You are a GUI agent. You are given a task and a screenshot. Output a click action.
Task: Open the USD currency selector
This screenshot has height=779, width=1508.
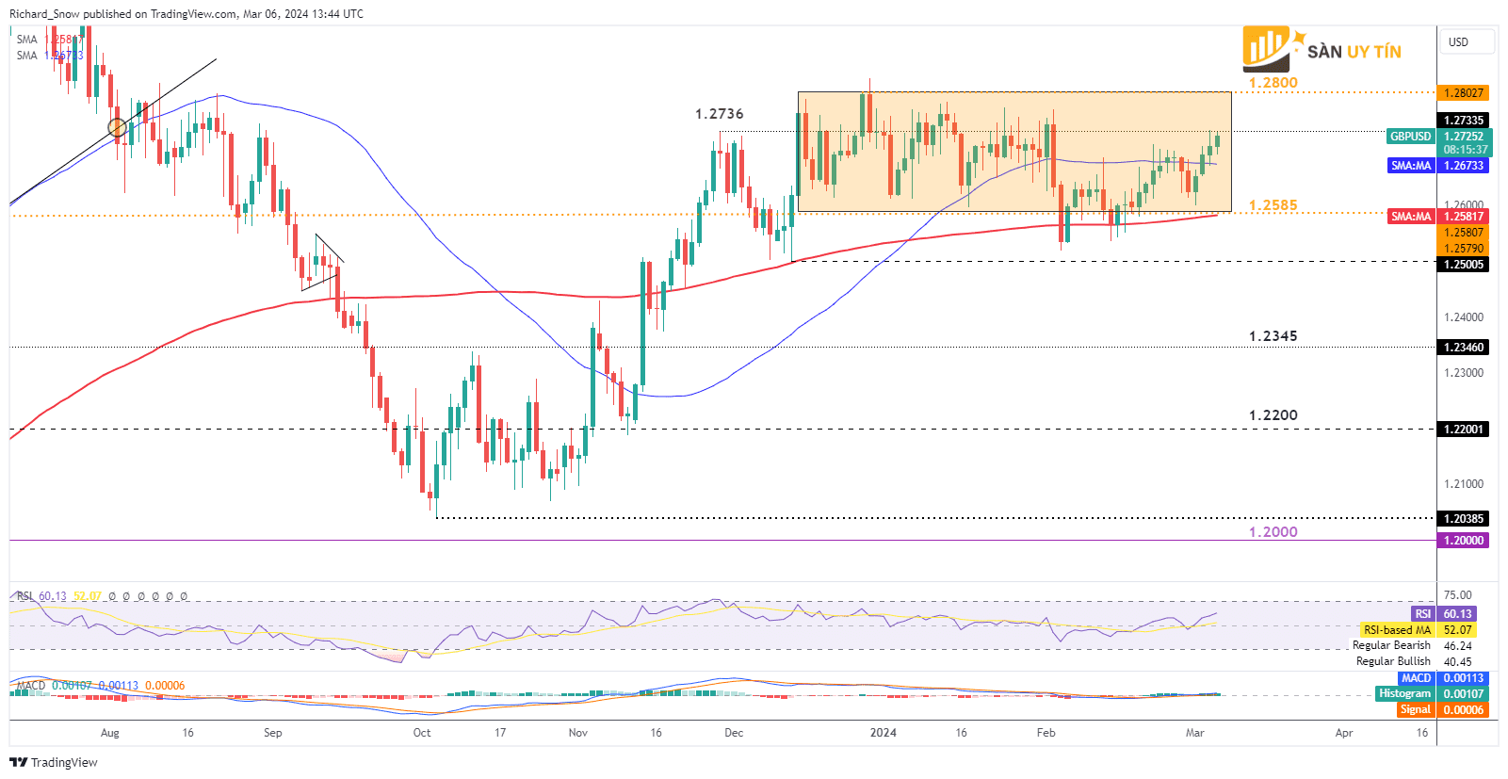coord(1467,41)
